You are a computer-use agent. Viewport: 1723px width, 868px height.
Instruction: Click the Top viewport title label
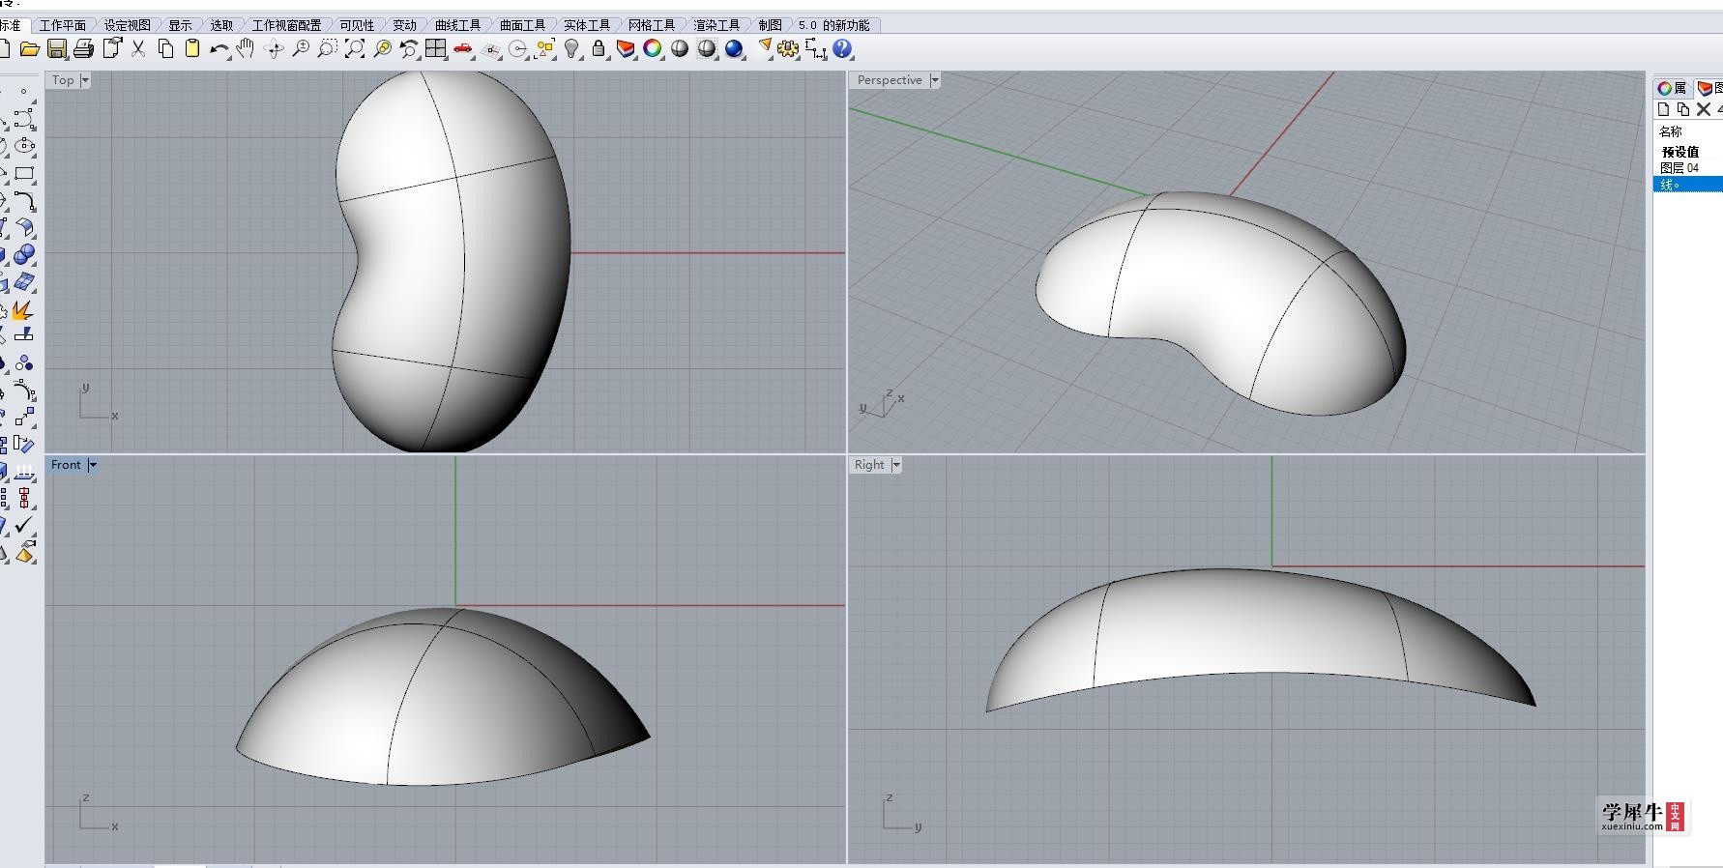pos(64,80)
